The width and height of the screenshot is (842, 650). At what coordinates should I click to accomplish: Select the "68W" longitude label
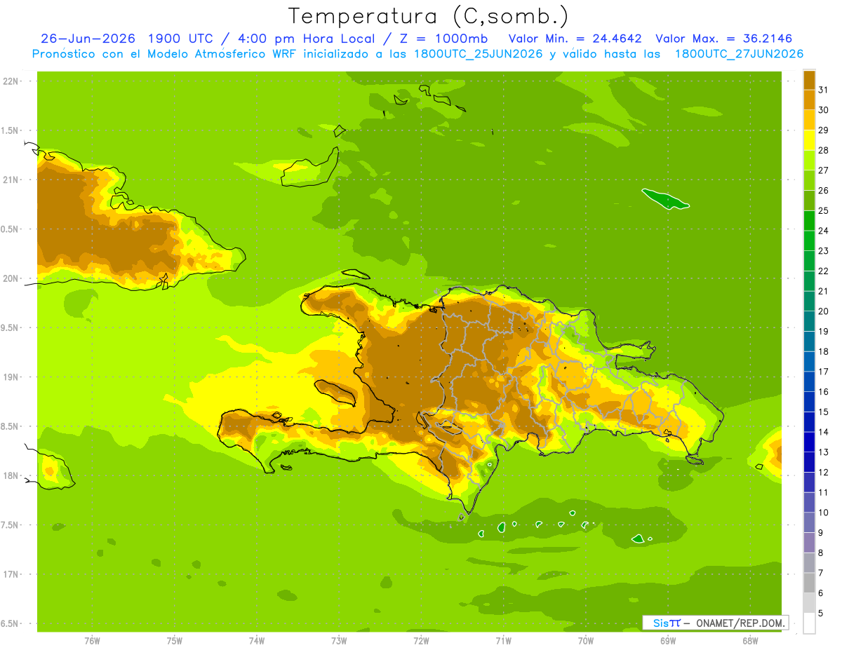750,641
